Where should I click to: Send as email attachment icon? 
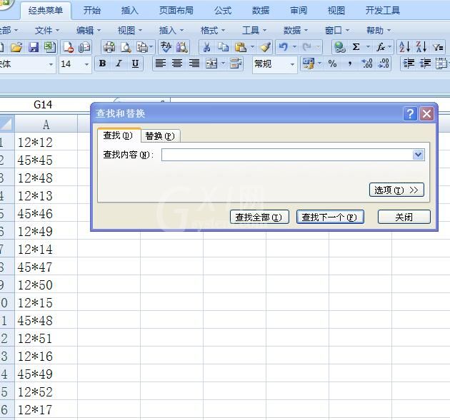coord(84,47)
